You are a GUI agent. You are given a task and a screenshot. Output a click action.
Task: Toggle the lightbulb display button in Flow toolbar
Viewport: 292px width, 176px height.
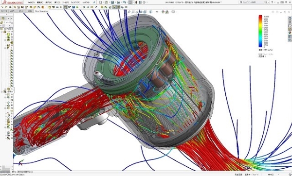(x=114, y=7)
